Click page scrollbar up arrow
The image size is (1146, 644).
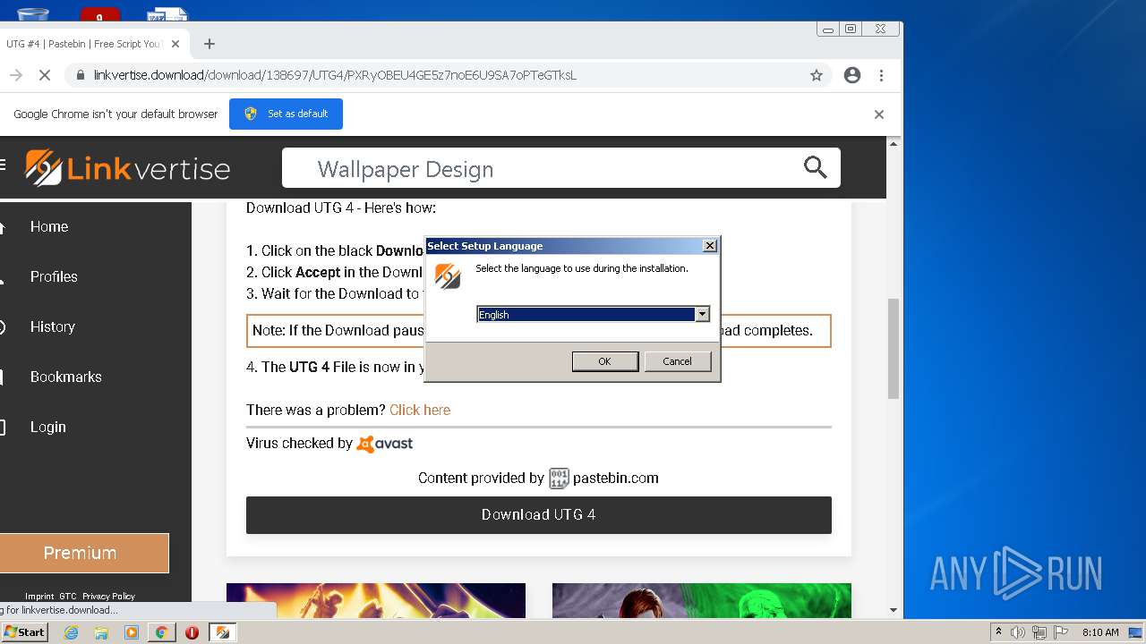click(894, 143)
